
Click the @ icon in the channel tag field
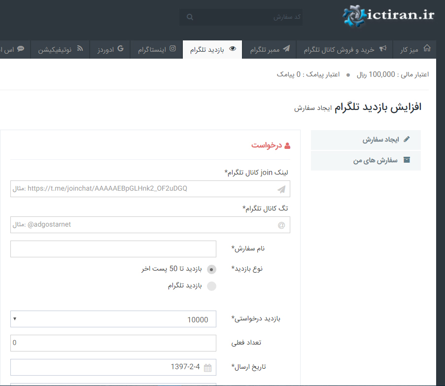(281, 225)
